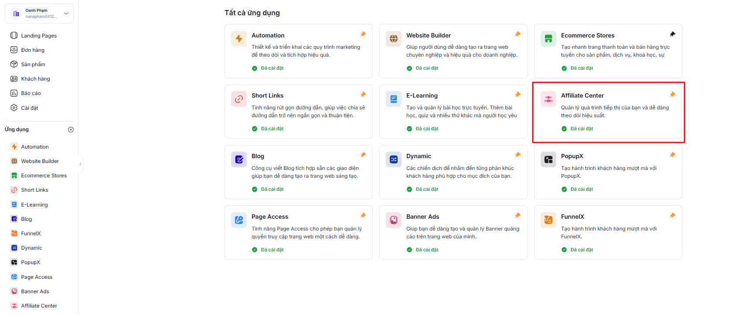The width and height of the screenshot is (729, 315).
Task: Click the Affiliate Center card description
Action: (x=614, y=112)
